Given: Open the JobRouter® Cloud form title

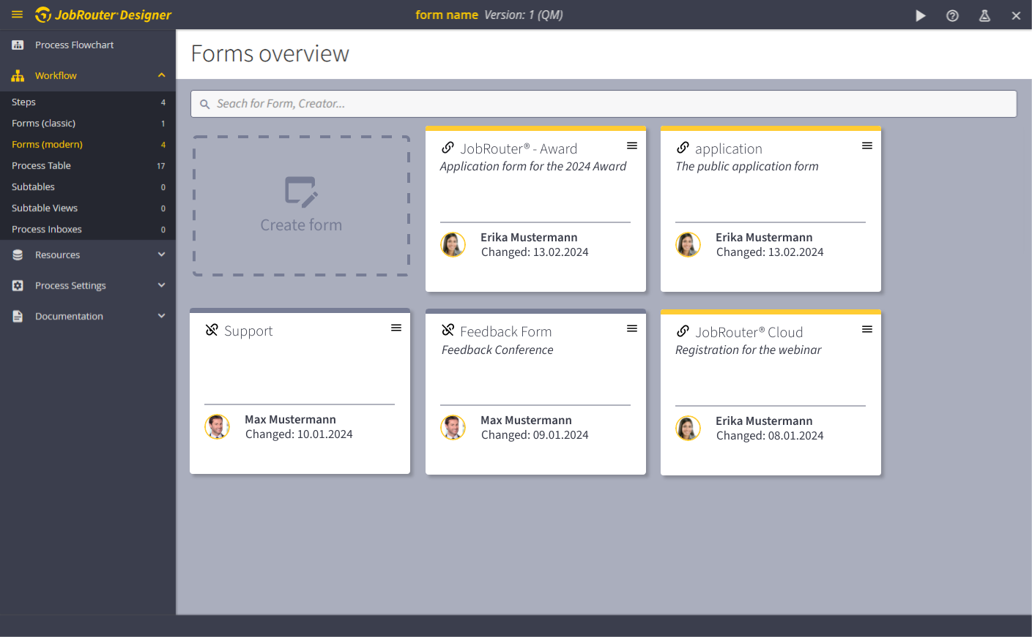Looking at the screenshot, I should point(749,333).
